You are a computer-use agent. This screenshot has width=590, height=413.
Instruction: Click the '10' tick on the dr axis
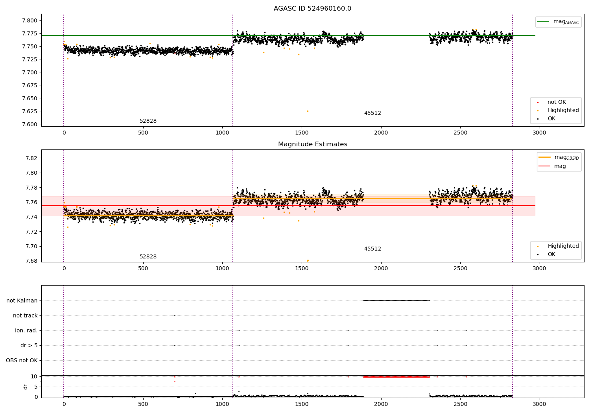(x=34, y=376)
